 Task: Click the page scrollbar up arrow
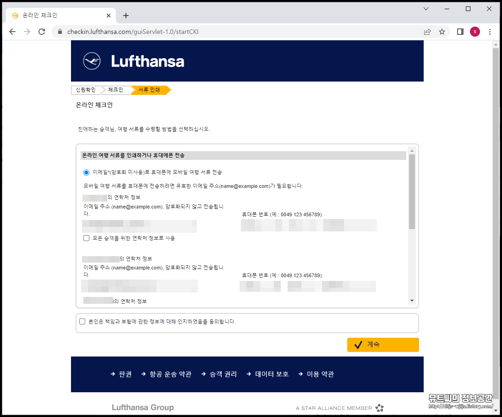tap(496, 45)
